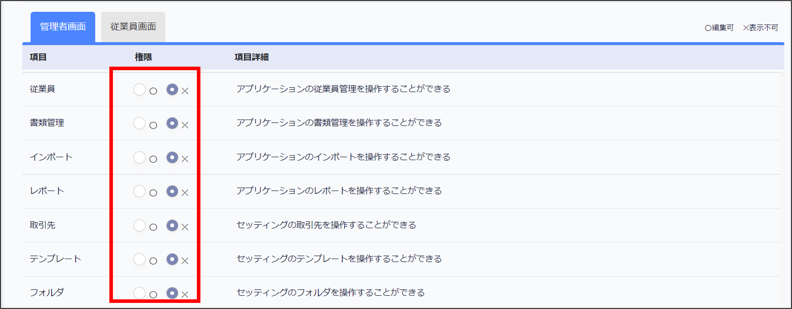The image size is (792, 309).
Task: Click description アプリケーションの書類管理を操作することができる
Action: [x=339, y=123]
